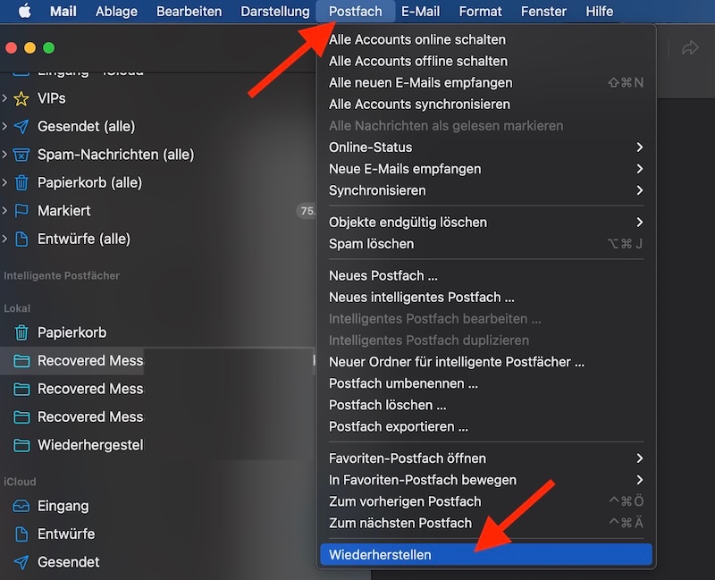Viewport: 715px width, 580px height.
Task: Click the Markiert flag icon
Action: tap(21, 211)
